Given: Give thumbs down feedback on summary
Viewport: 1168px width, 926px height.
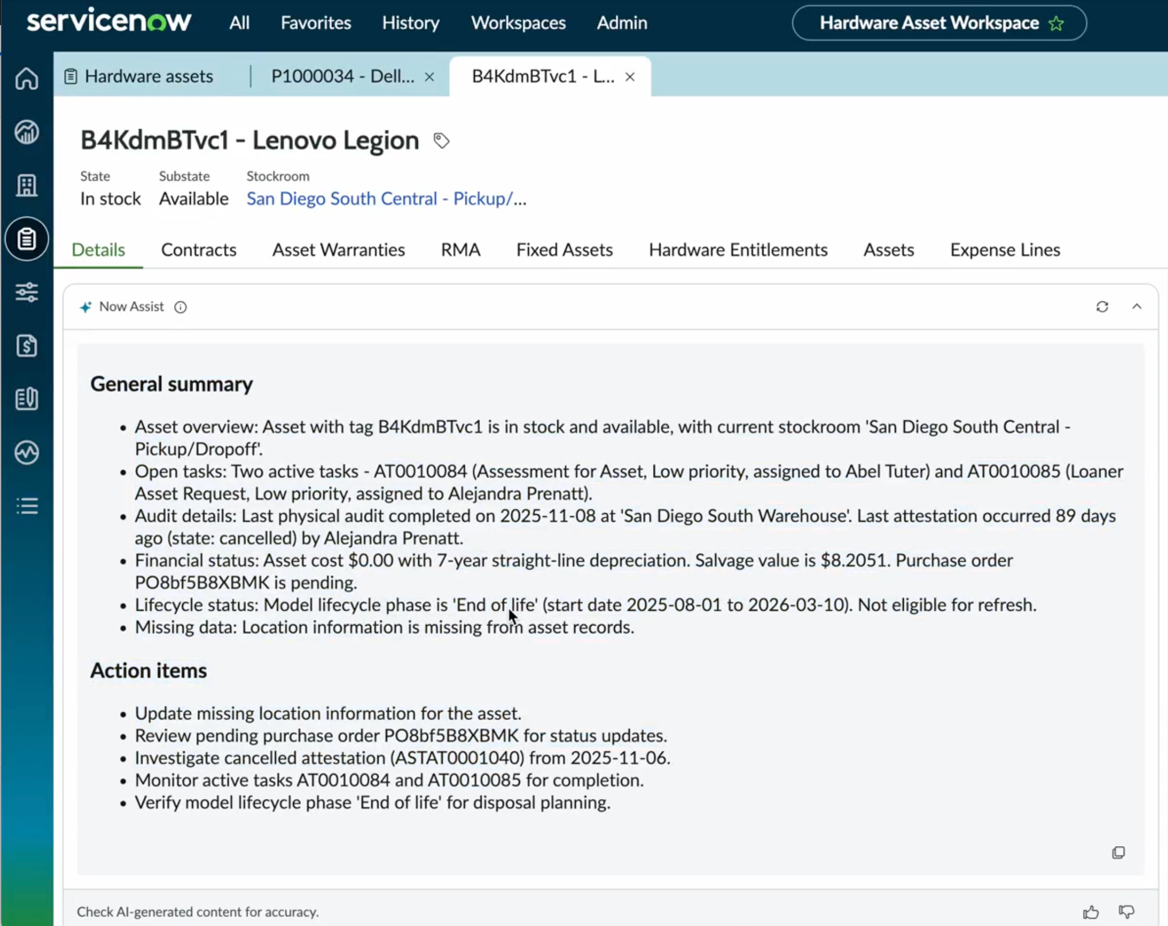Looking at the screenshot, I should [x=1126, y=912].
